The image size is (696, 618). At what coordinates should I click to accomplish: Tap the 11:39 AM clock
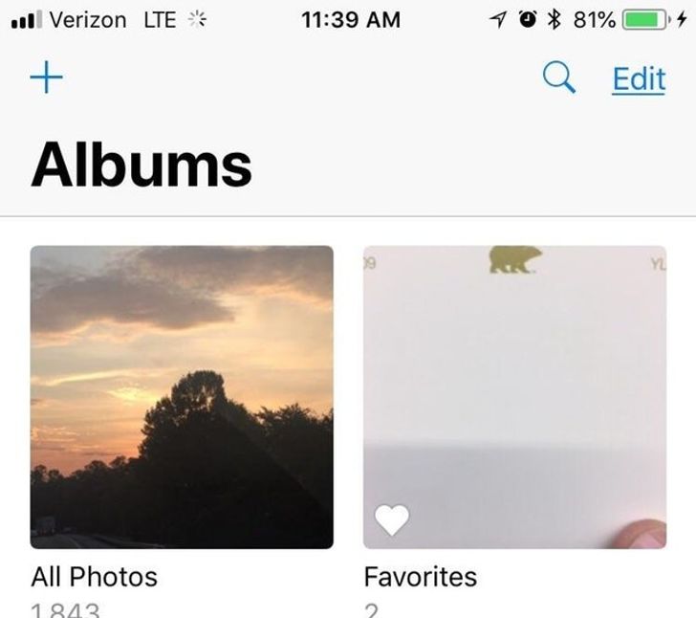(x=350, y=20)
